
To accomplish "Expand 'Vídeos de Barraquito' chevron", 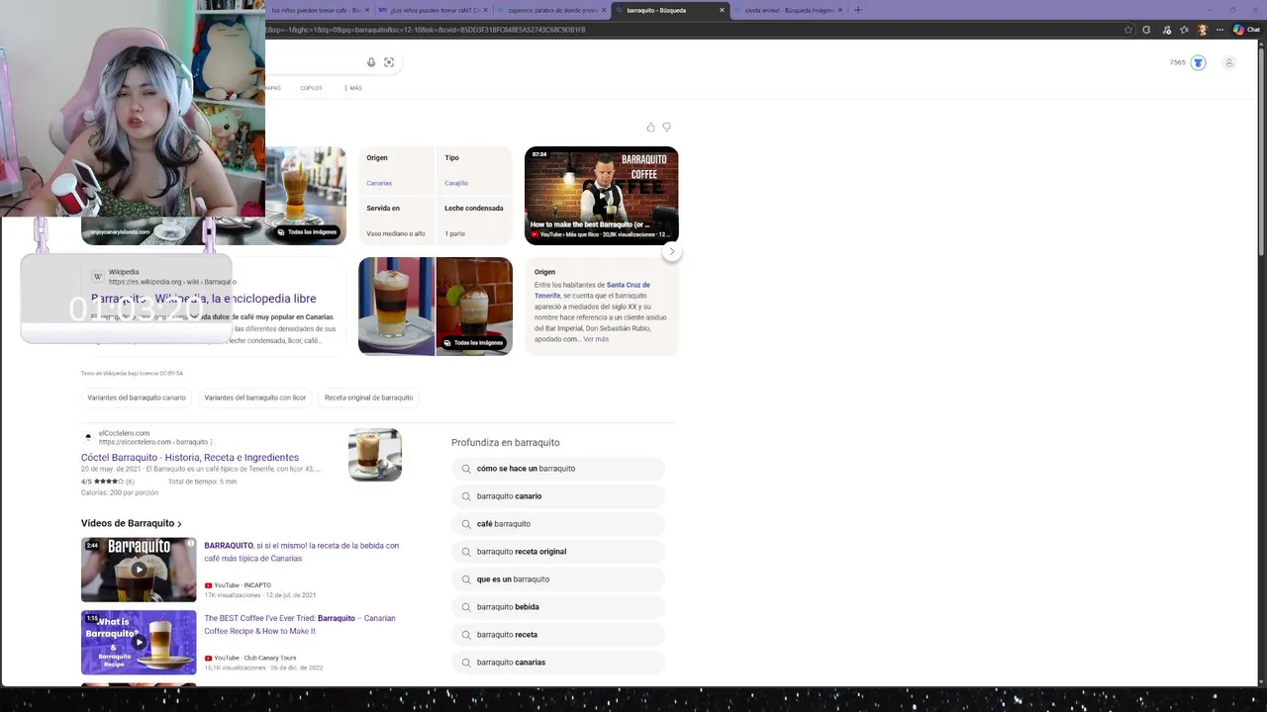I will (179, 524).
